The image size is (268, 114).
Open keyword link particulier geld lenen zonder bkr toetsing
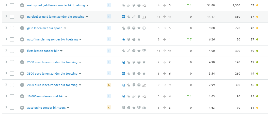[56, 17]
